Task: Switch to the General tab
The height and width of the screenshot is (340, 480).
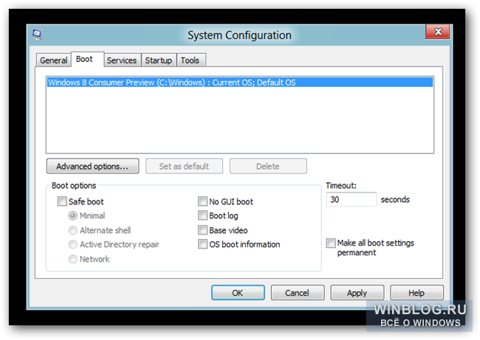Action: click(54, 60)
